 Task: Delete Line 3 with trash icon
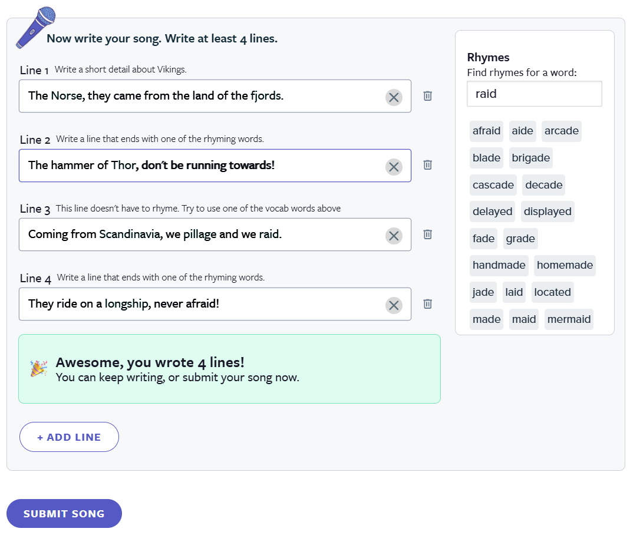[427, 234]
